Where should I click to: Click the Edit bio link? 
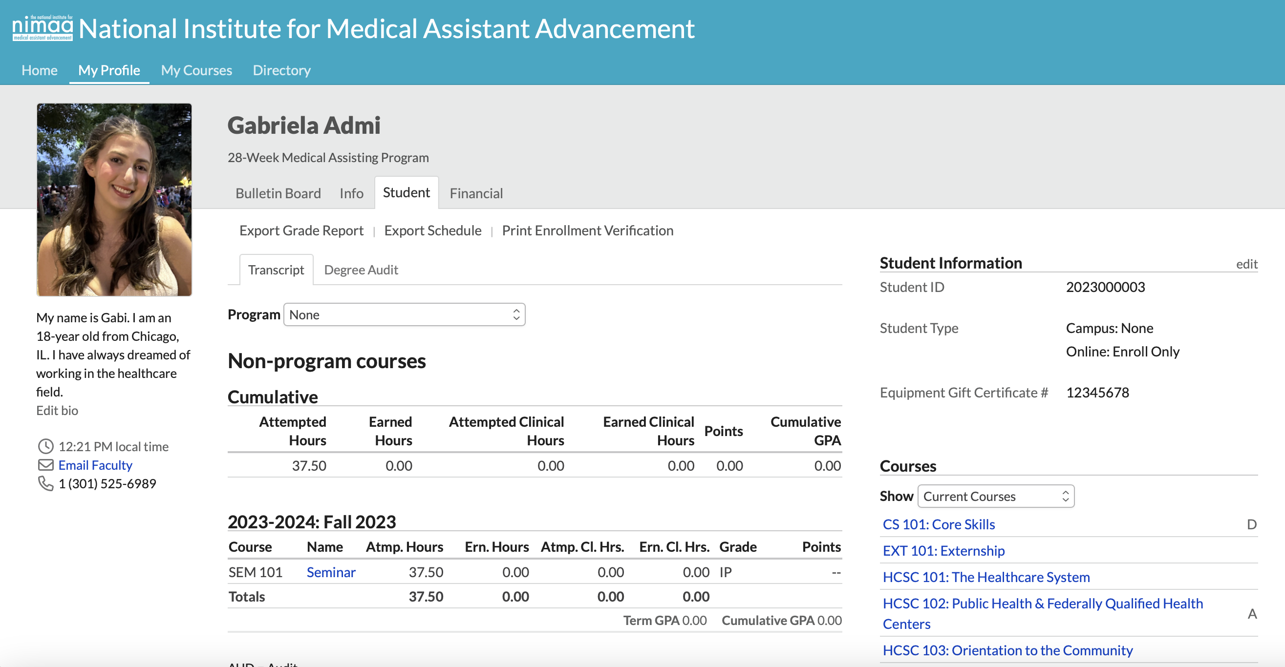pos(57,410)
